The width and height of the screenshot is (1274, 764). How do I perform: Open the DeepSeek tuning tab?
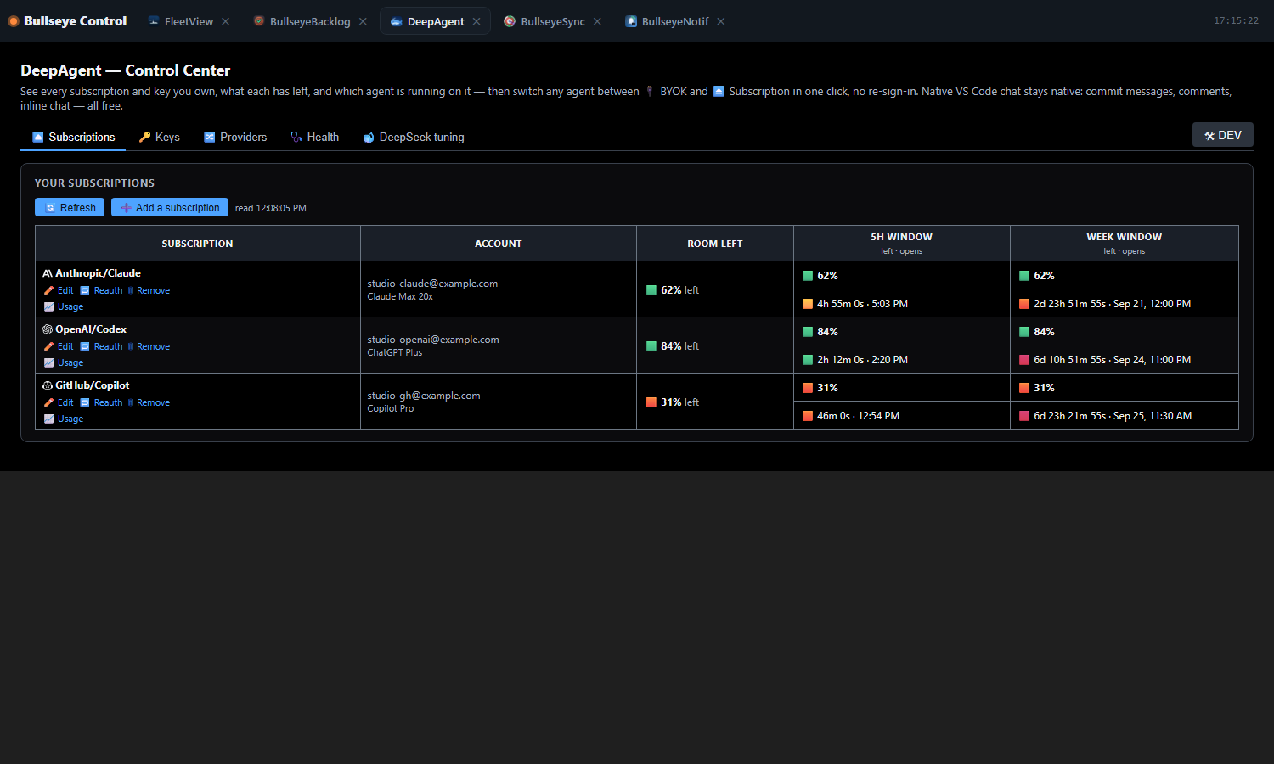[414, 137]
